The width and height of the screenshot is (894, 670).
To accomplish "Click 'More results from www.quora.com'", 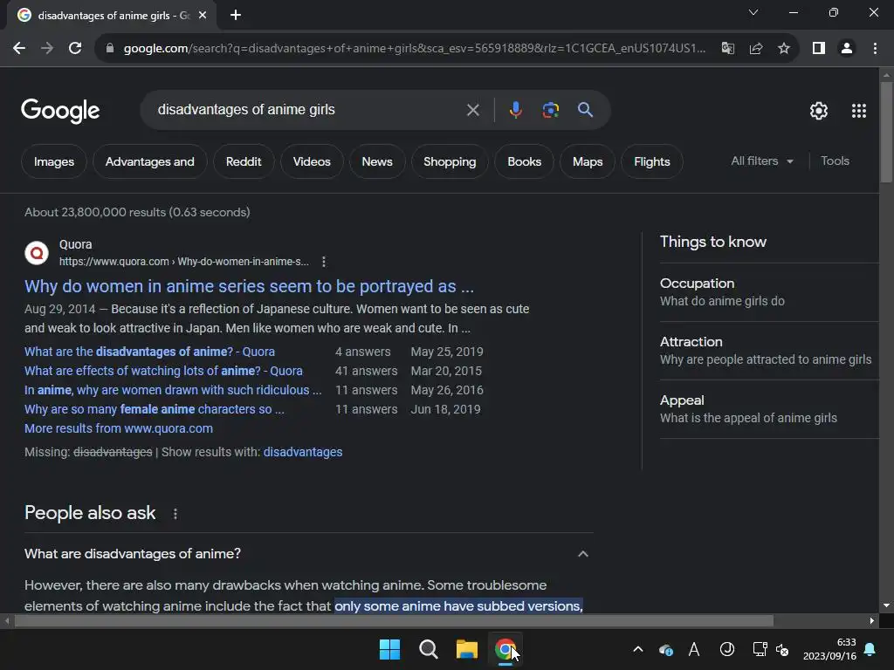I will (x=119, y=428).
